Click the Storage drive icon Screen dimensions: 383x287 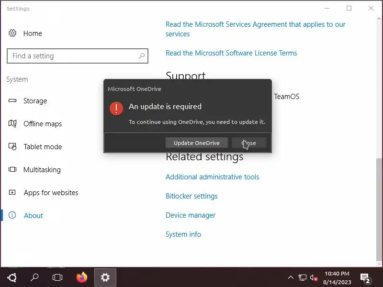(12, 100)
